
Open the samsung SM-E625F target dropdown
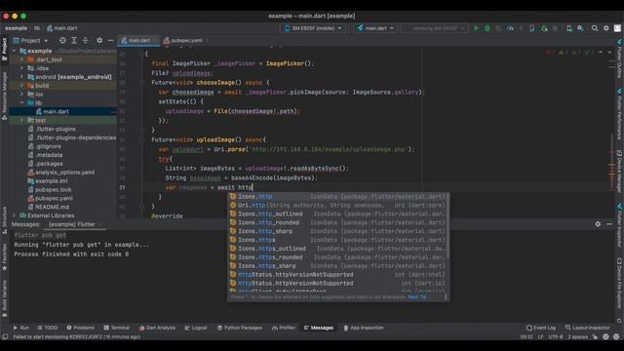[435, 28]
